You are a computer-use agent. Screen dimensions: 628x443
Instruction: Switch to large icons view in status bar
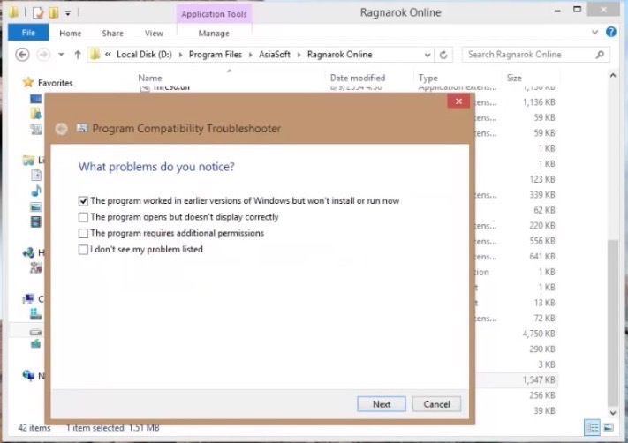pyautogui.click(x=608, y=427)
